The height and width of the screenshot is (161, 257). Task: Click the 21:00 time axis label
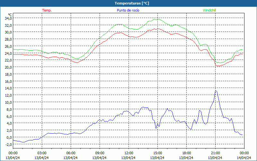pyautogui.click(x=215, y=153)
